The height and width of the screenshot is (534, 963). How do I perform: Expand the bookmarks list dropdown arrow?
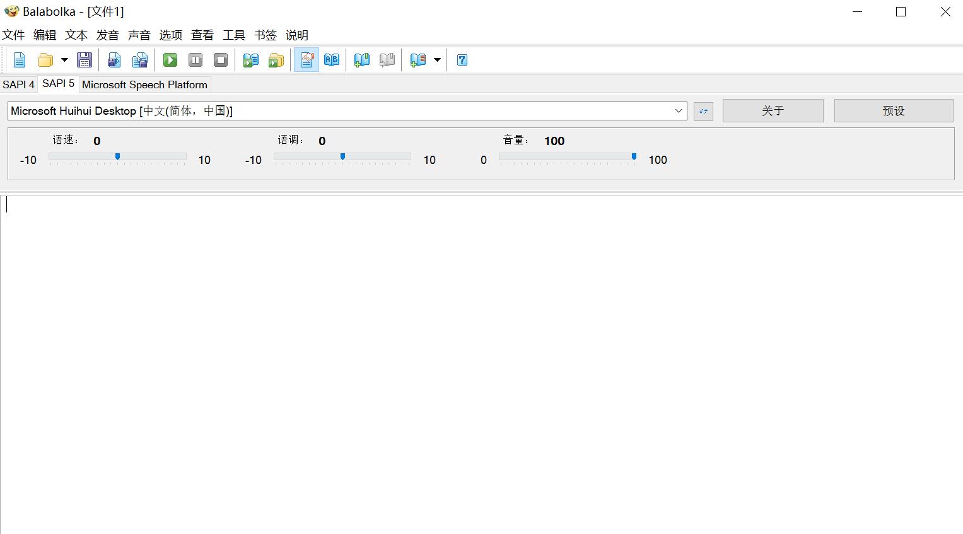(437, 60)
